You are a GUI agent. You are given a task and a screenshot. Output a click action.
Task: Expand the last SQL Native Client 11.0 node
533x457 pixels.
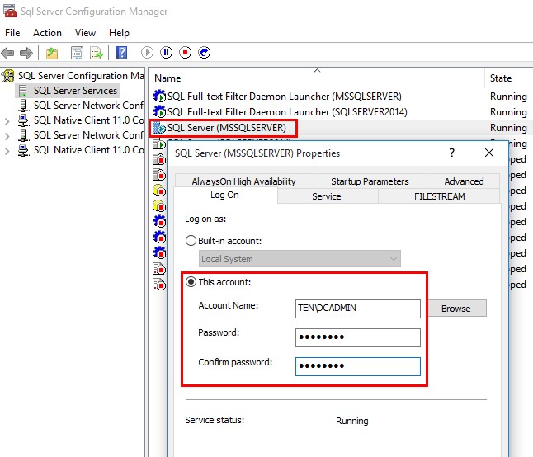7,150
